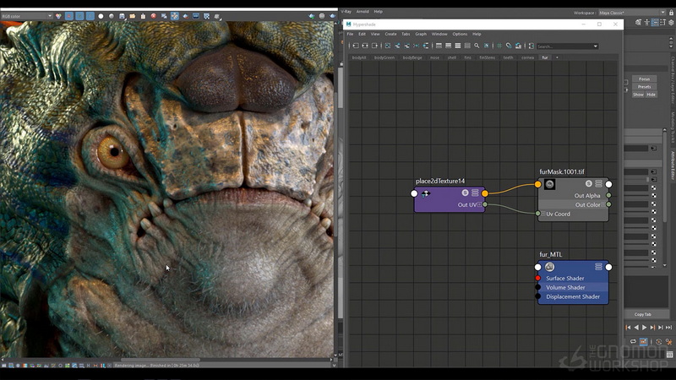Click the link VFB to PDPlayer icon
This screenshot has width=676, height=380.
tap(196, 16)
